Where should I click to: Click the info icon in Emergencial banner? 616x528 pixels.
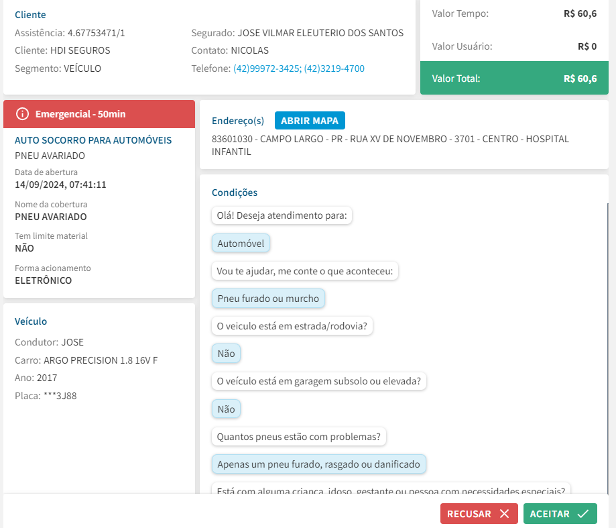(x=22, y=114)
